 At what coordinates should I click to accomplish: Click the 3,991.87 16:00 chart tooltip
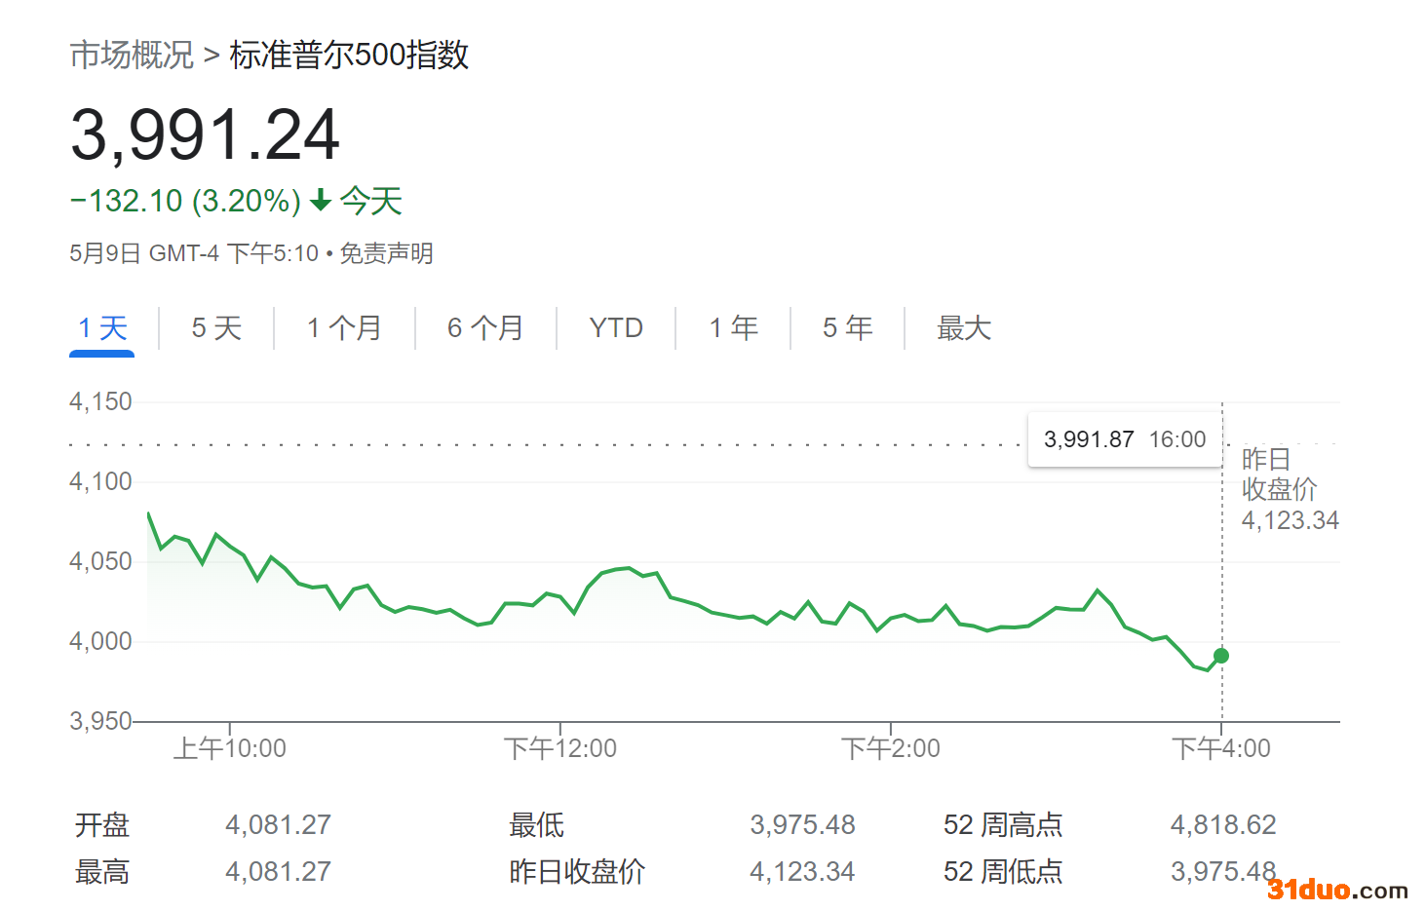1125,439
